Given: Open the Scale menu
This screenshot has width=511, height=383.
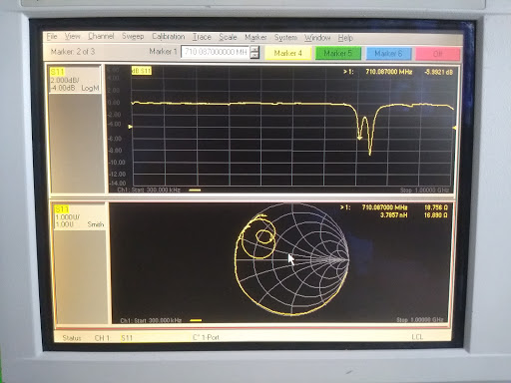Looking at the screenshot, I should (x=228, y=37).
